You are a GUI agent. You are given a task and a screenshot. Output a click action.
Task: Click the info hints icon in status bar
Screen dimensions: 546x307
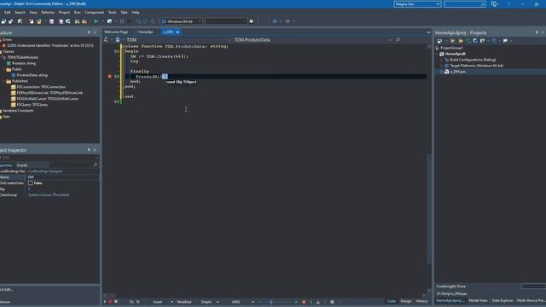click(x=332, y=302)
